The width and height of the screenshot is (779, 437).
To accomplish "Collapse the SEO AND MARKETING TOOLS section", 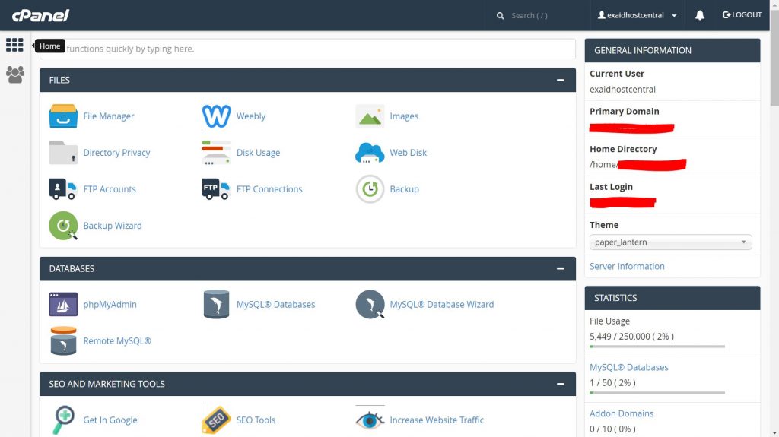I will tap(560, 384).
